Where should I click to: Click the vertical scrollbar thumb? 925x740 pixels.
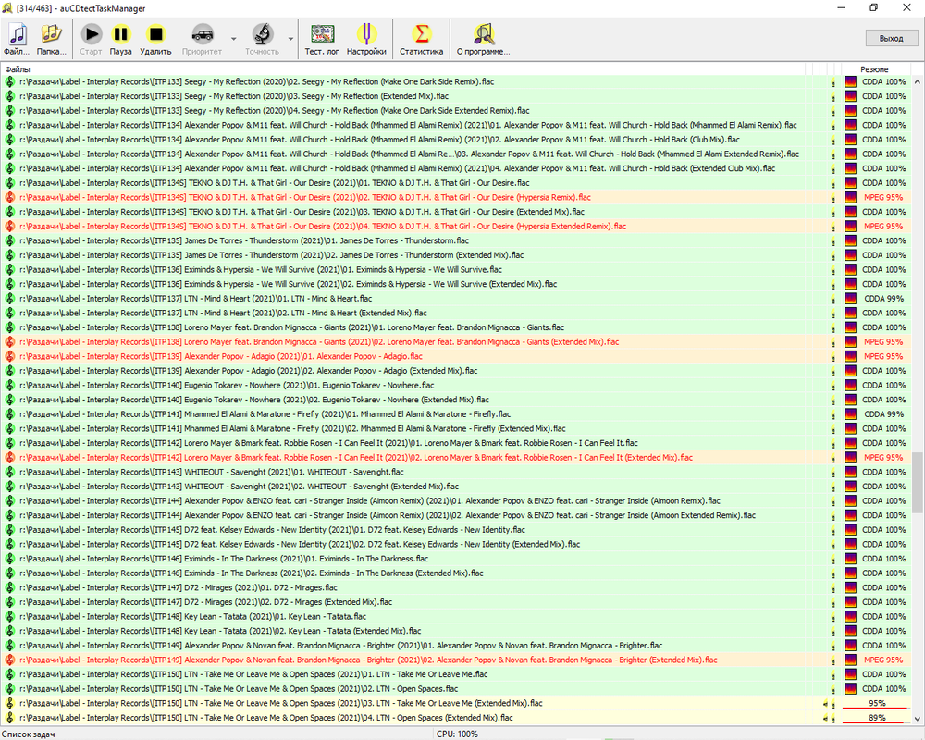pyautogui.click(x=918, y=483)
